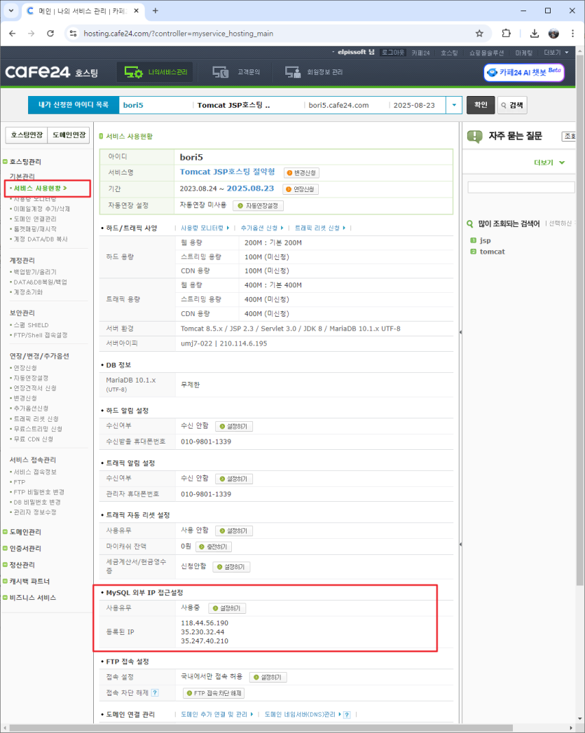This screenshot has height=733, width=585.
Task: Click 설정하기 for FTP 접속 설정
Action: [268, 678]
